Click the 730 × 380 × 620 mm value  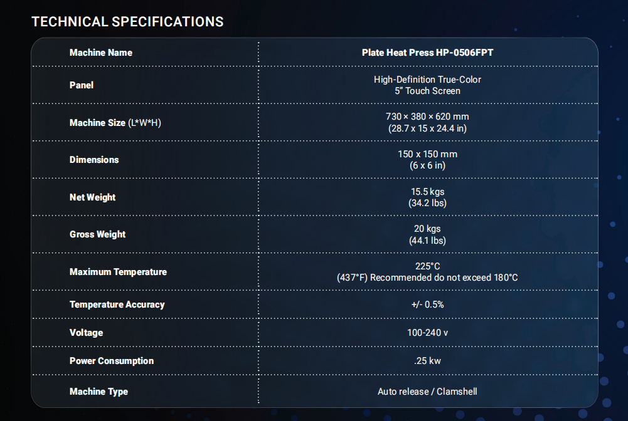click(x=427, y=117)
